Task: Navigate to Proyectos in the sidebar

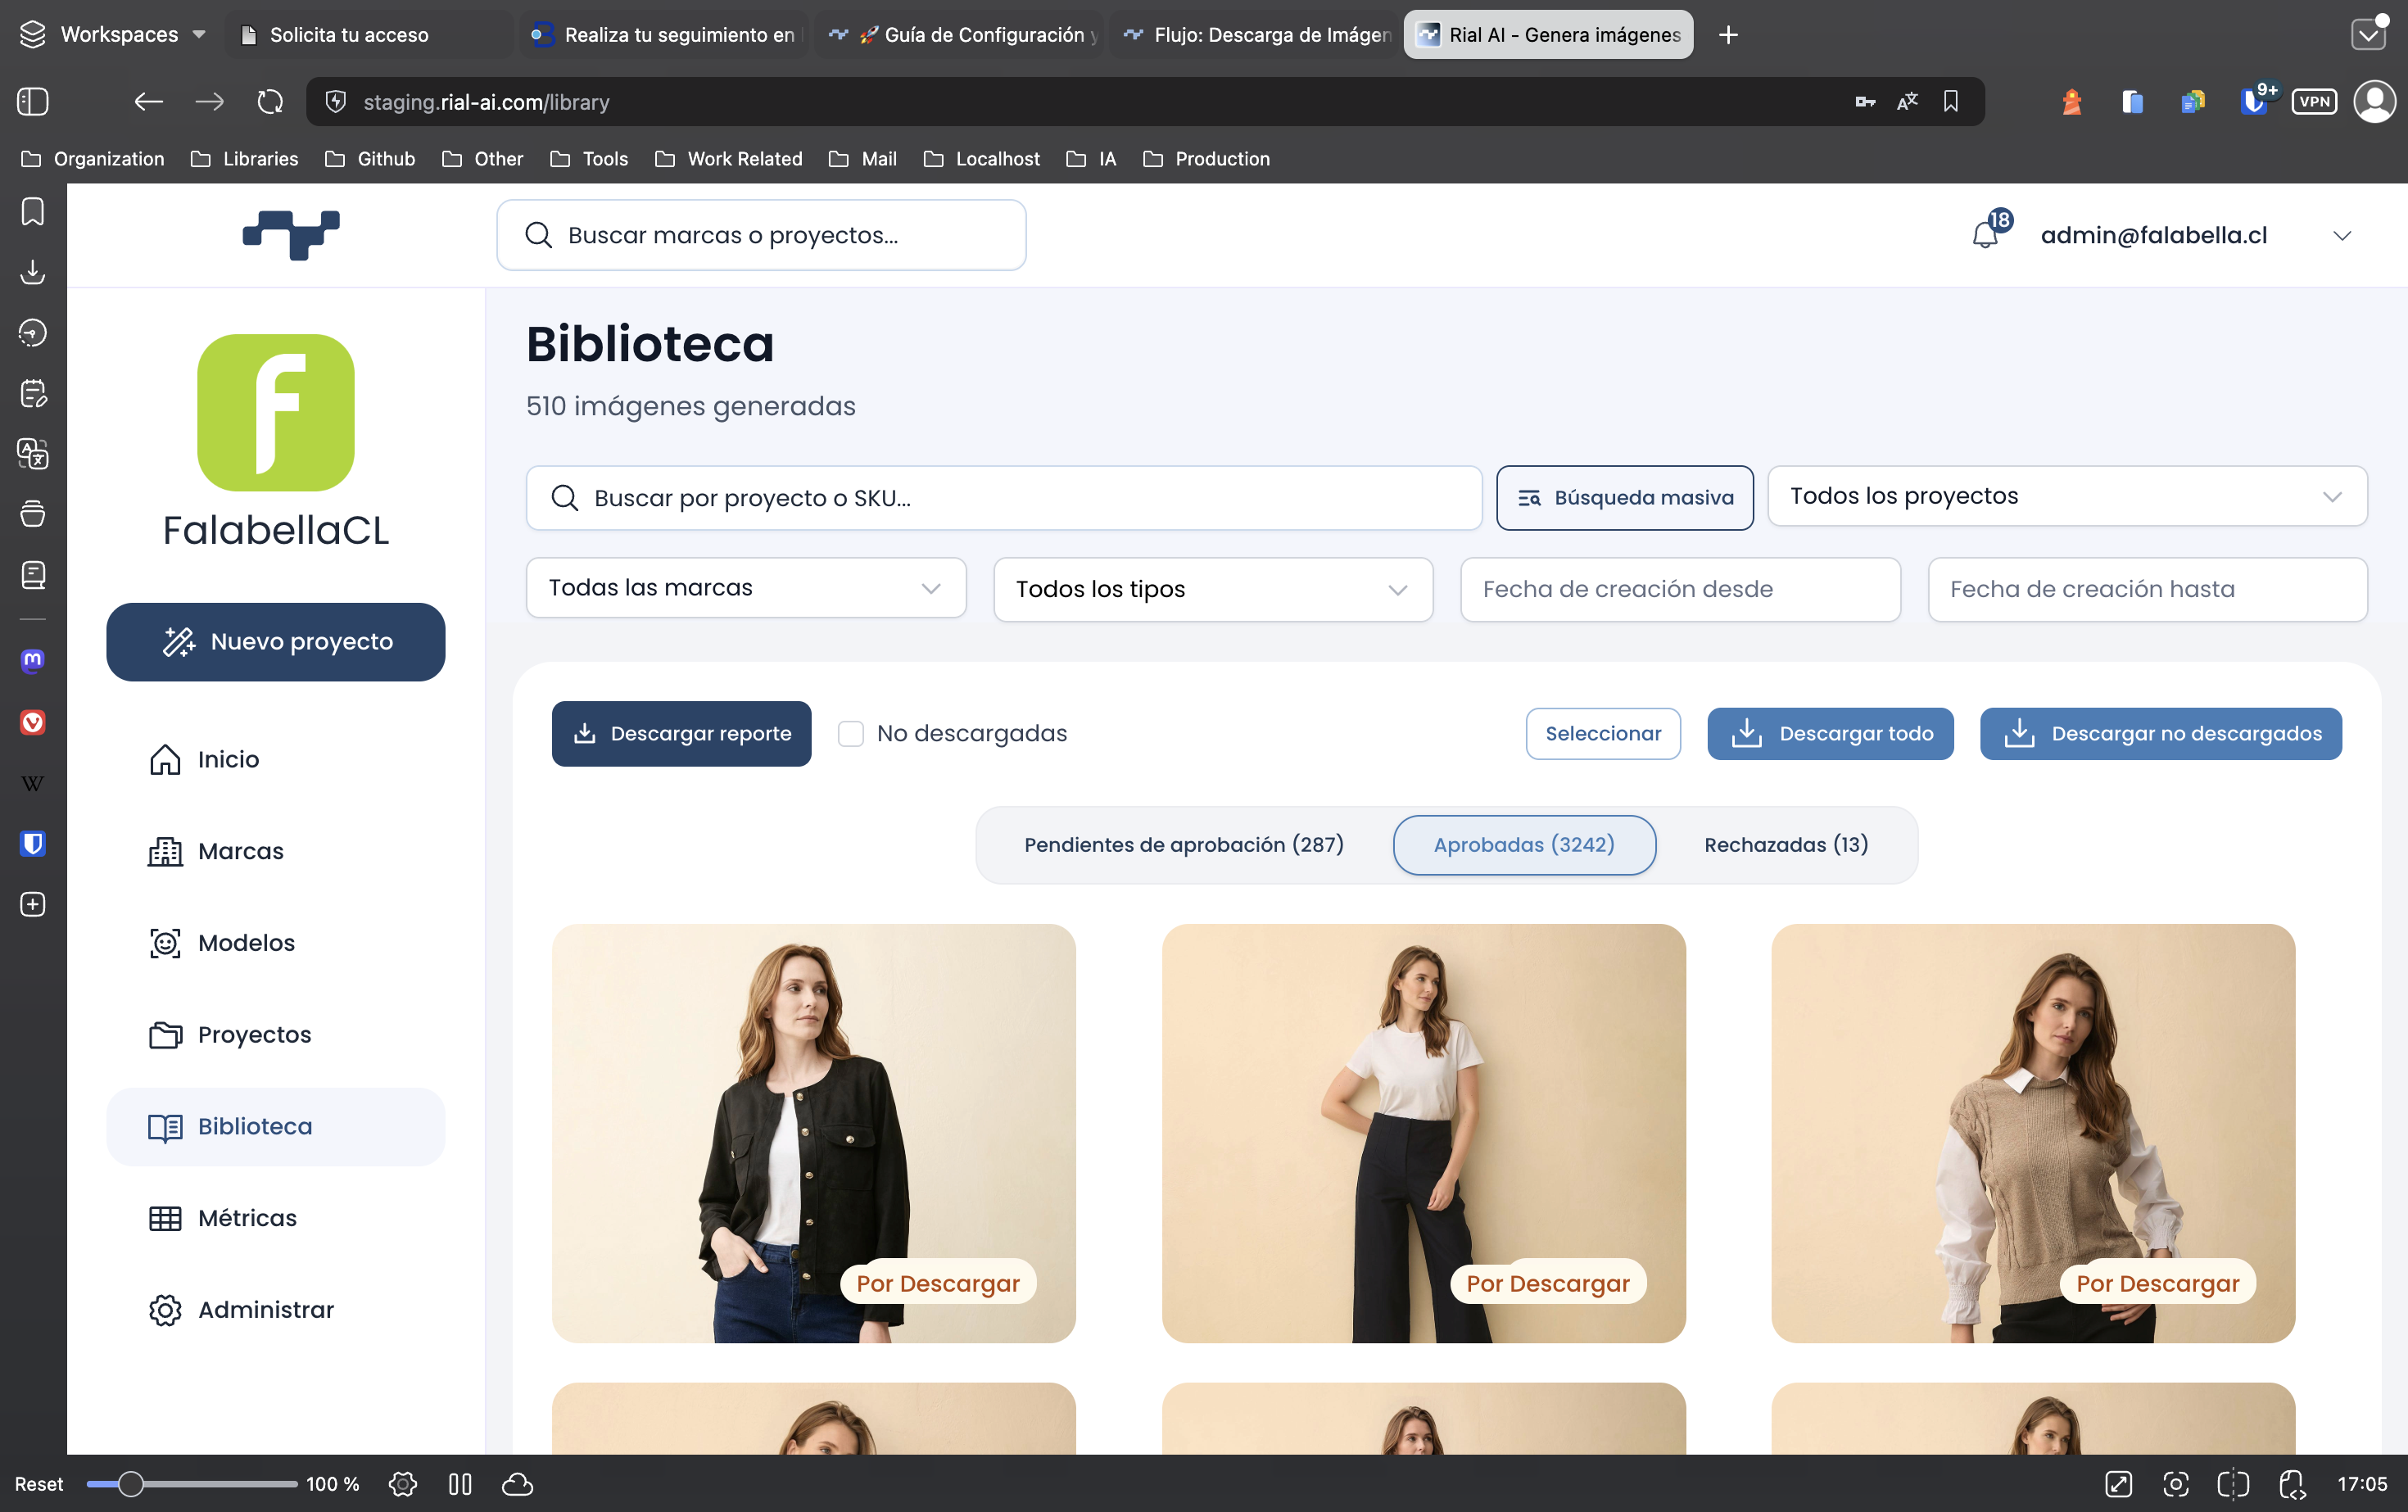Action: tap(276, 1035)
